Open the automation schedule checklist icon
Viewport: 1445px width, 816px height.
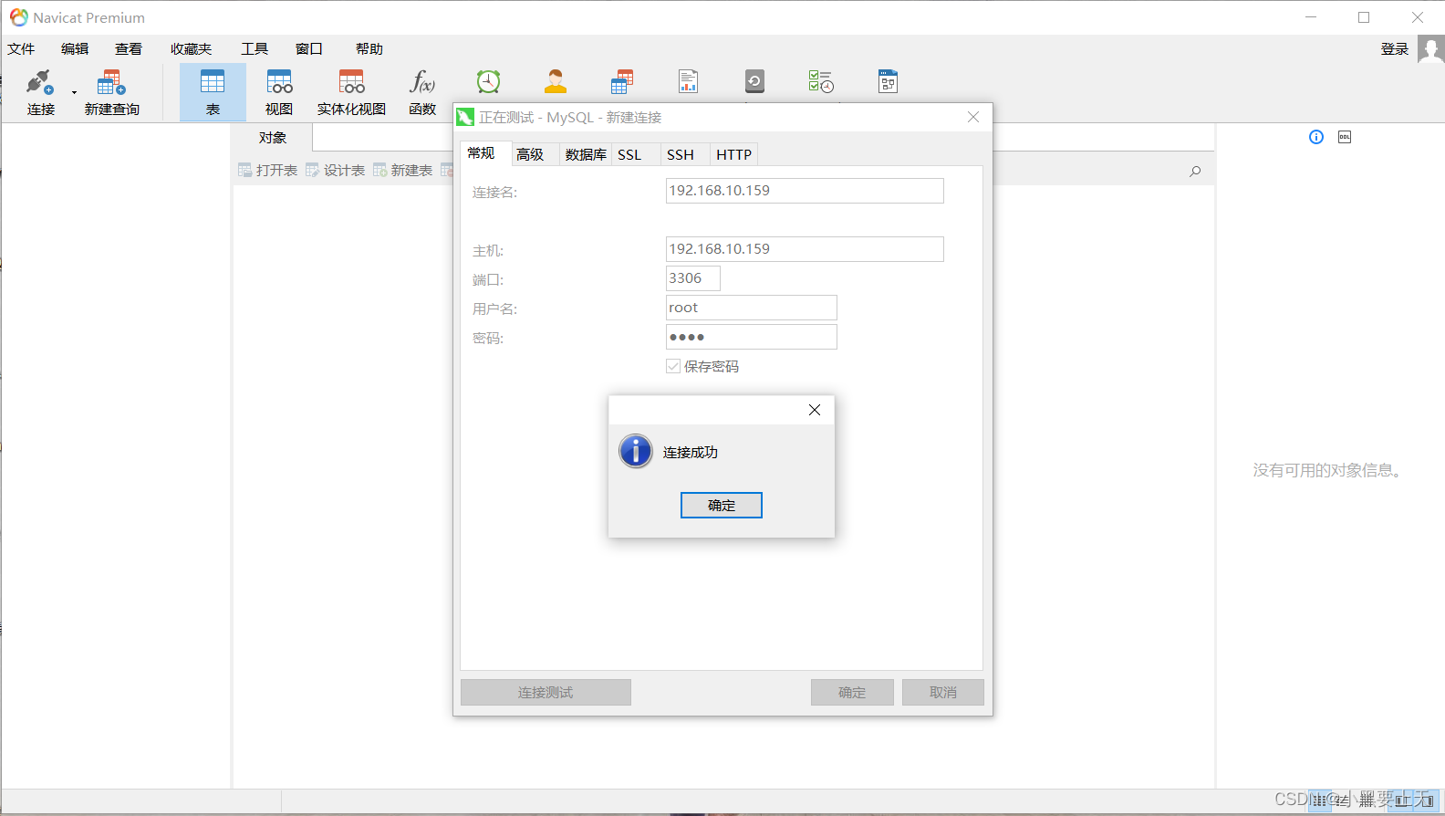[x=821, y=82]
